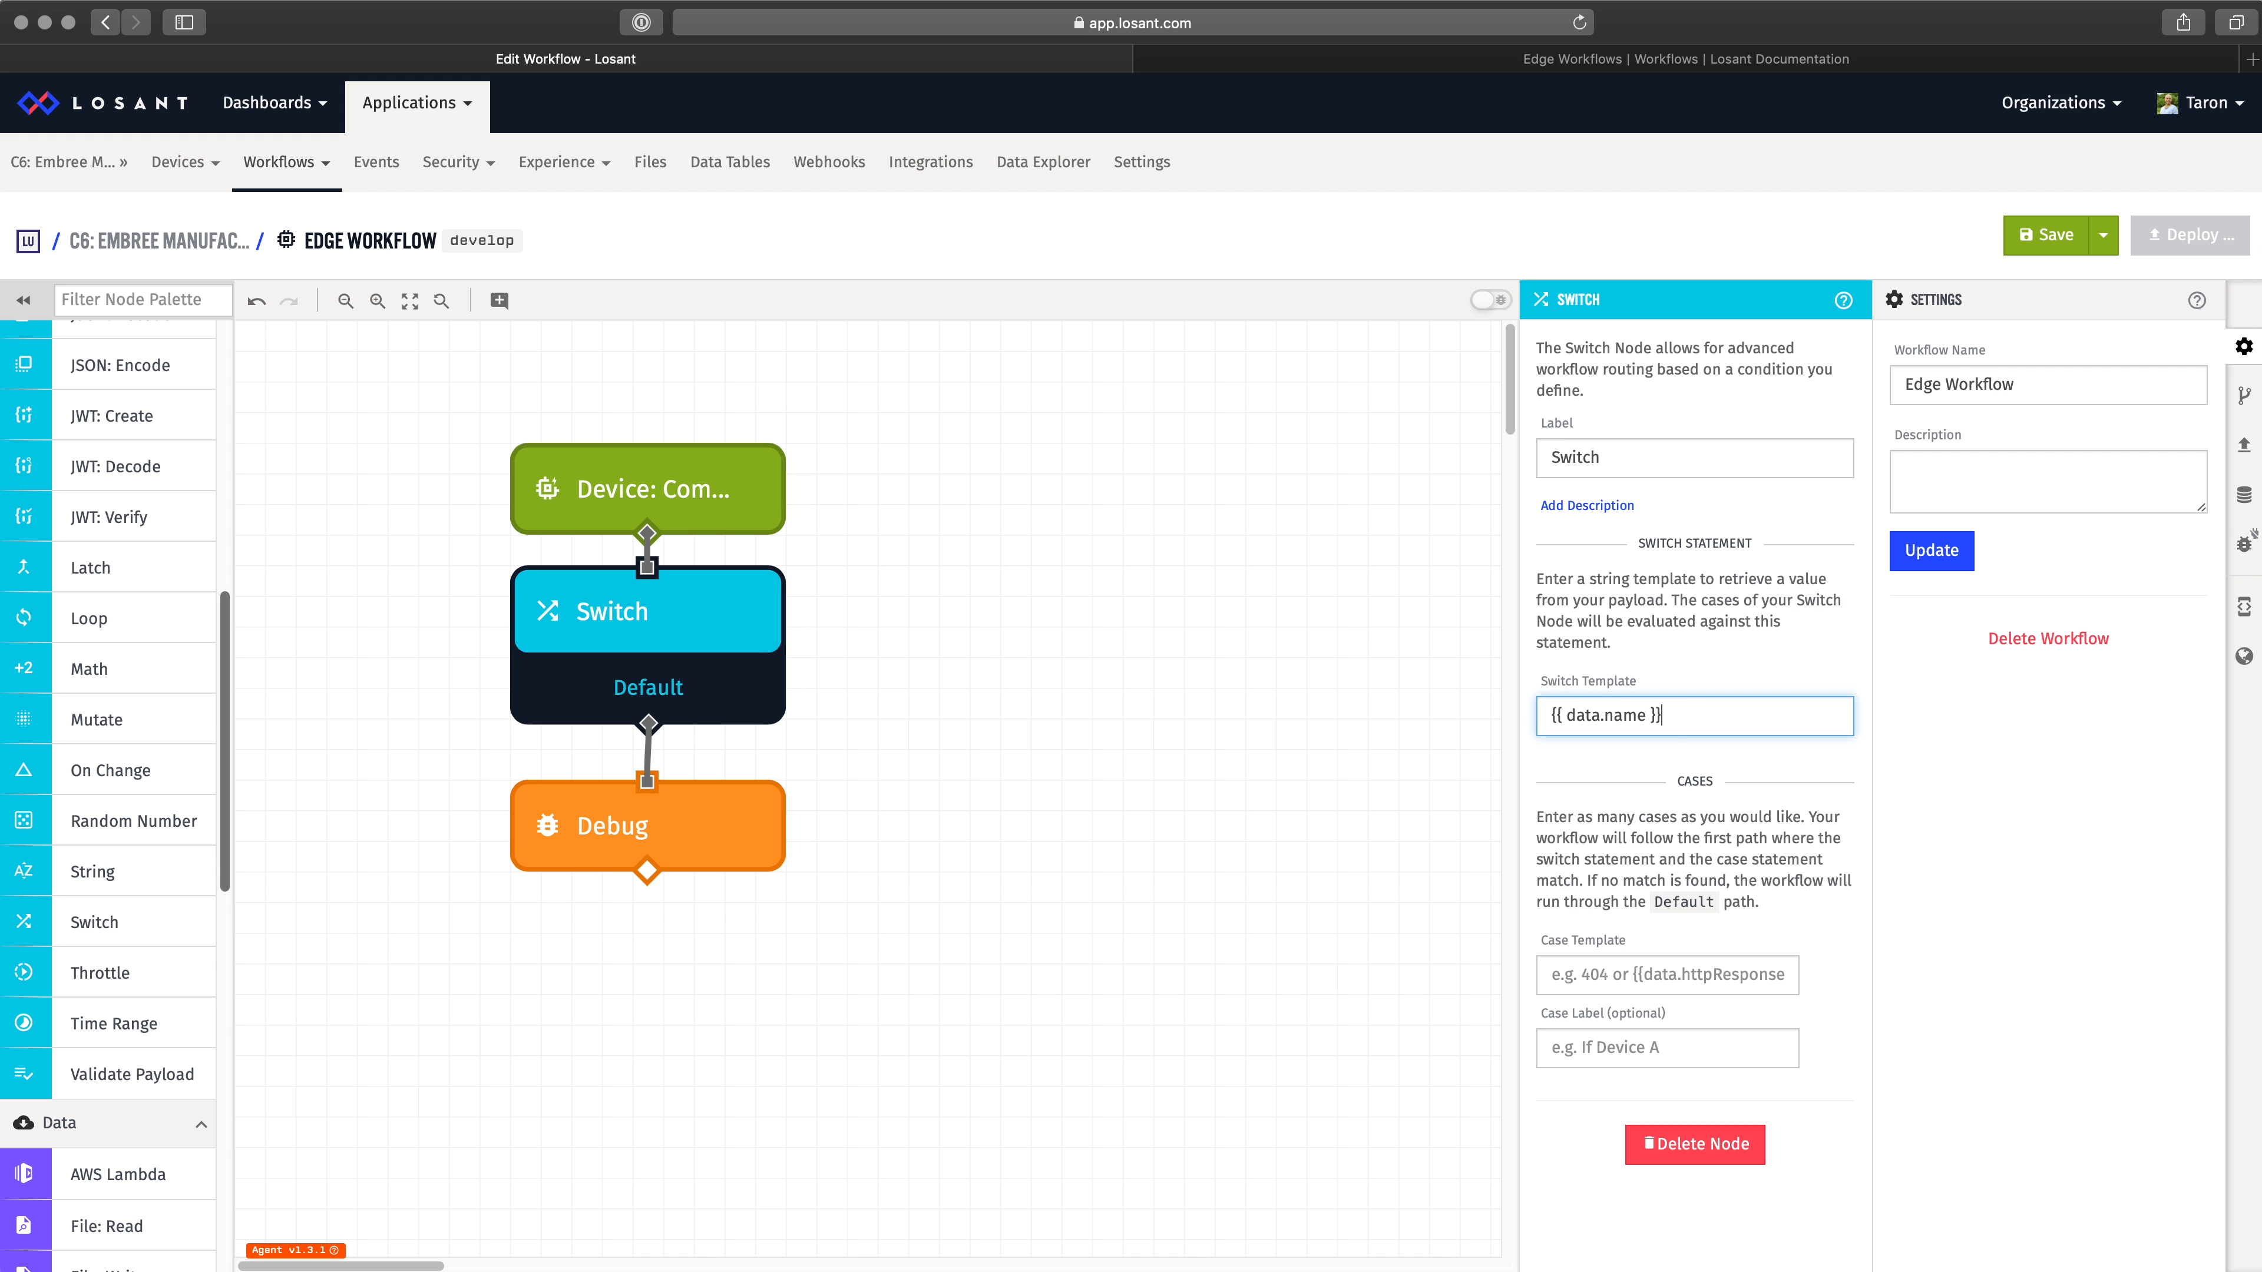Open the Storage database tab in right sidebar
Viewport: 2262px width, 1272px height.
point(2244,494)
